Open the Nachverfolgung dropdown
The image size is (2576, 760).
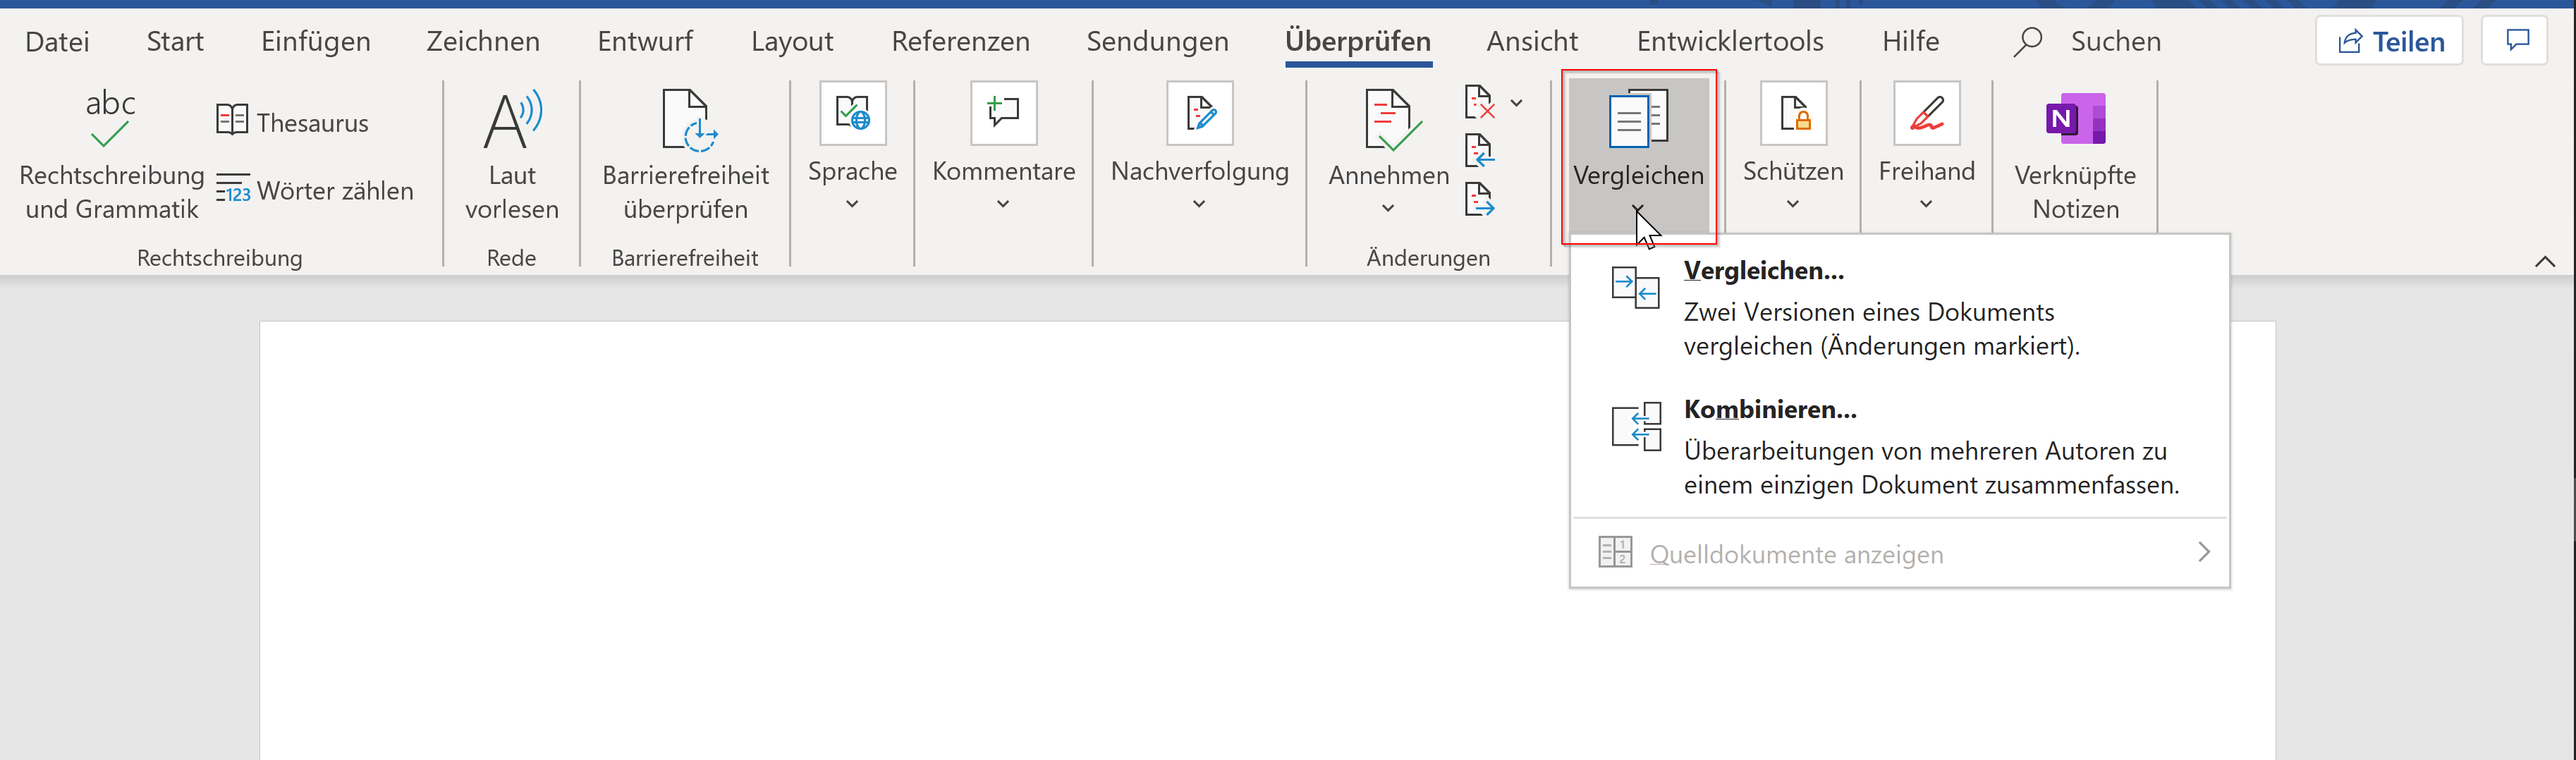coord(1198,203)
